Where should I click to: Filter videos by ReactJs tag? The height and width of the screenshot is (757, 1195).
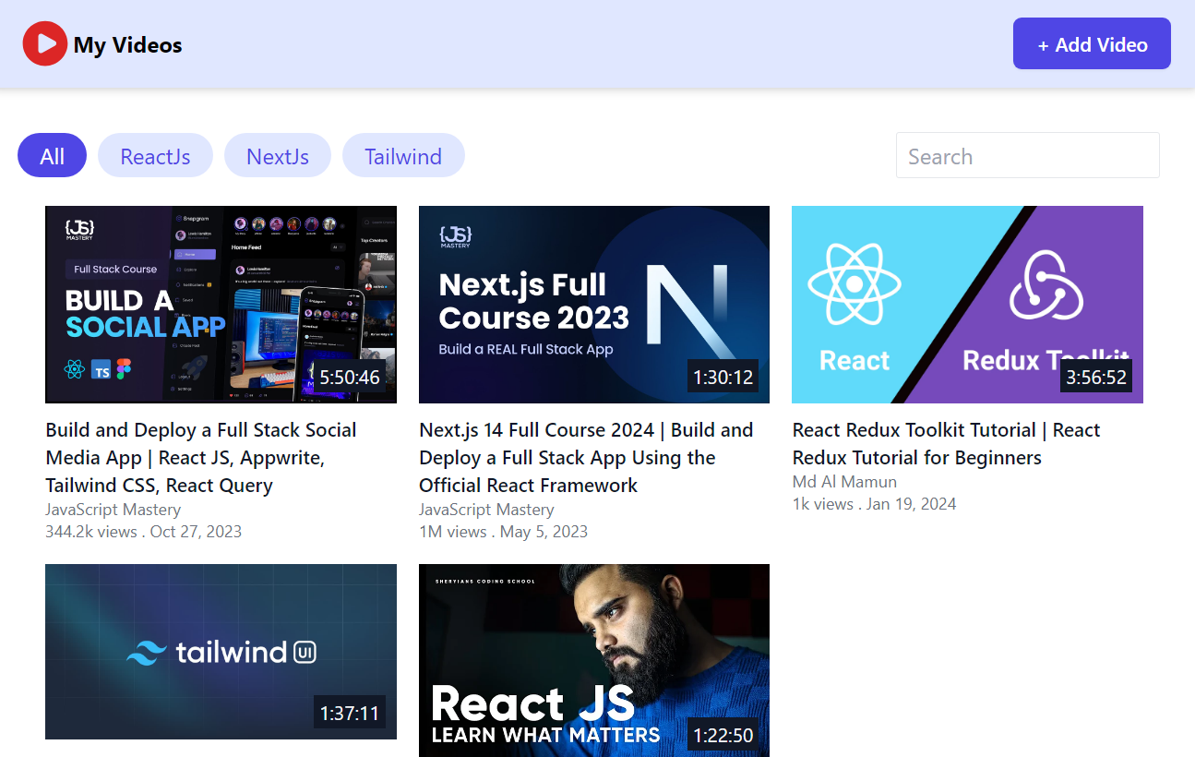[155, 156]
